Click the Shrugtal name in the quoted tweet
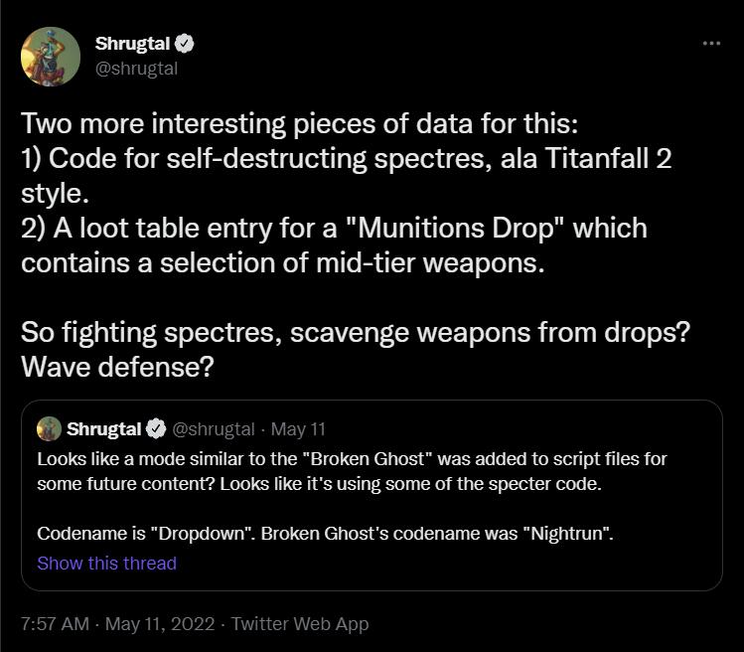The width and height of the screenshot is (744, 652). pyautogui.click(x=103, y=429)
